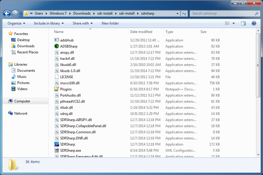Select the adsbhub application icon

pyautogui.click(x=57, y=40)
